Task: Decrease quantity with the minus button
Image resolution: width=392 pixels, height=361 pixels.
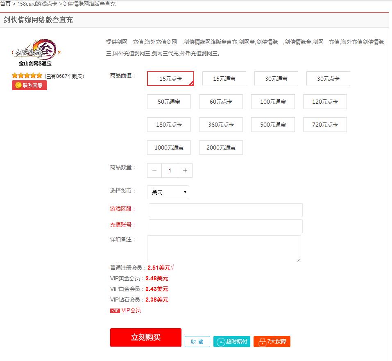Action: 154,170
